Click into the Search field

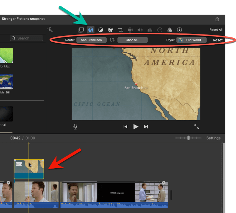[27, 38]
